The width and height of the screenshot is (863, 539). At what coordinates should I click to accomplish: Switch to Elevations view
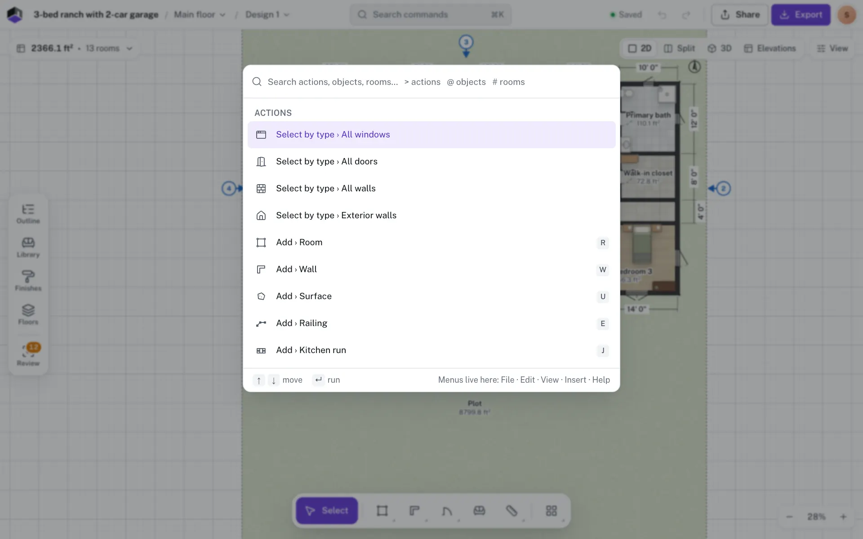(x=770, y=48)
